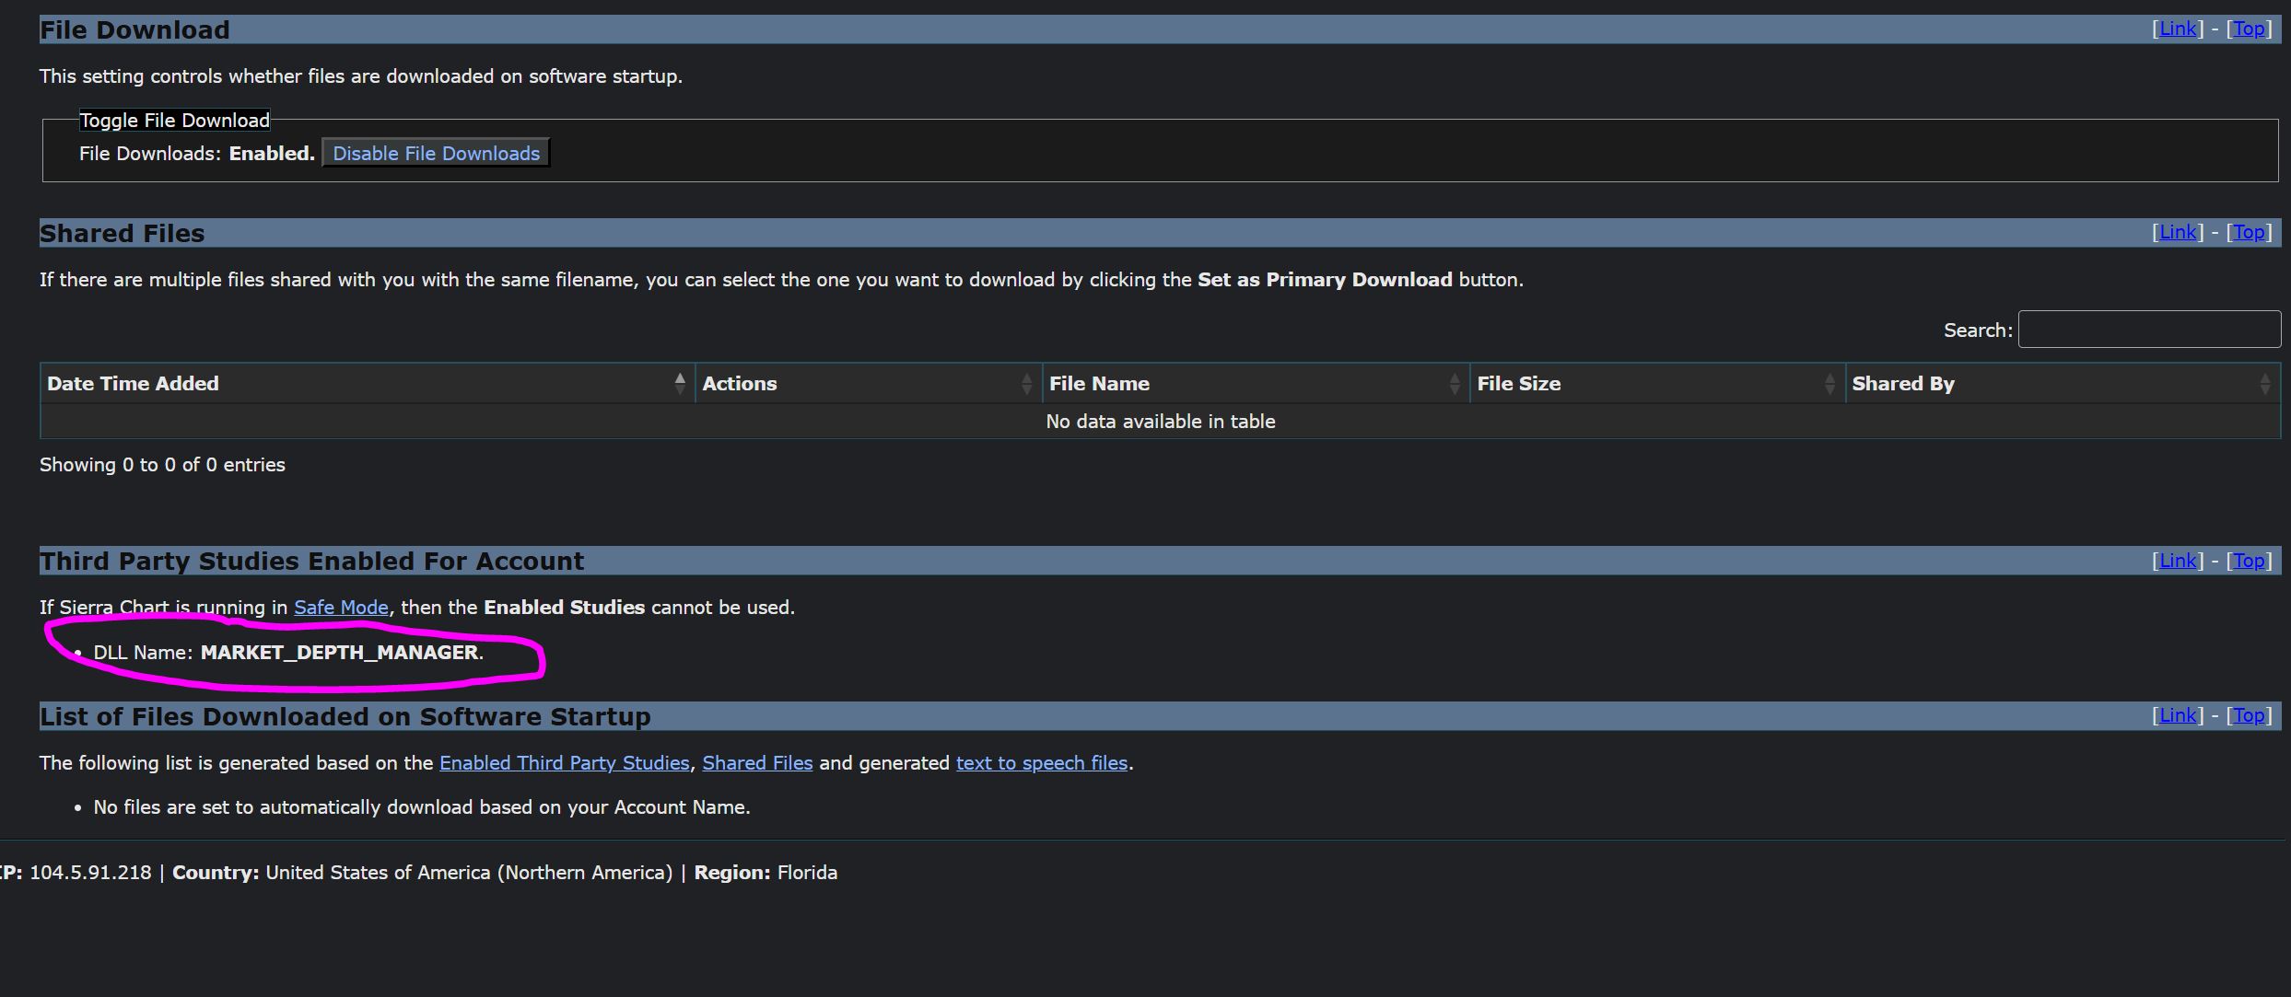The image size is (2291, 997).
Task: Click Link anchor in Shared Files header
Action: [2178, 233]
